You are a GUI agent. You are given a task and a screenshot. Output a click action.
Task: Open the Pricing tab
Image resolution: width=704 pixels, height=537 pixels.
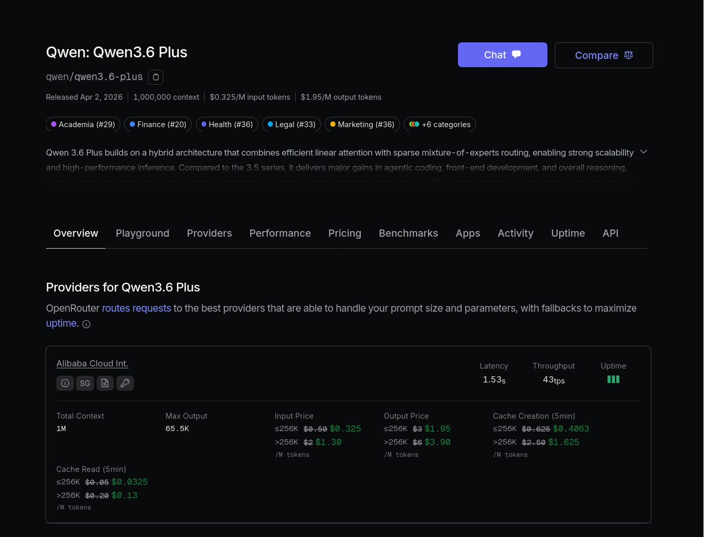pos(345,233)
